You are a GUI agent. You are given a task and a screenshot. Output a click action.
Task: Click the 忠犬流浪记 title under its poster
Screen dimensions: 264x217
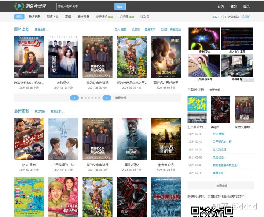pos(166,165)
